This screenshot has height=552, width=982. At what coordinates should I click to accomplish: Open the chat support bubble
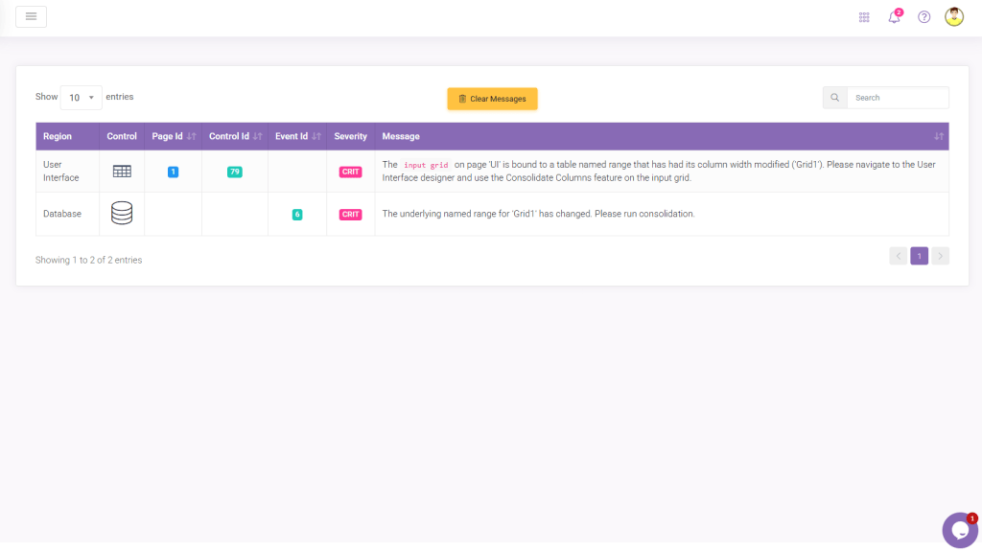959,530
